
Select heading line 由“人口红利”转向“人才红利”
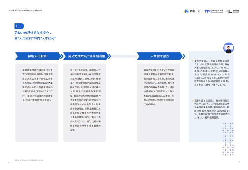(x=35, y=38)
